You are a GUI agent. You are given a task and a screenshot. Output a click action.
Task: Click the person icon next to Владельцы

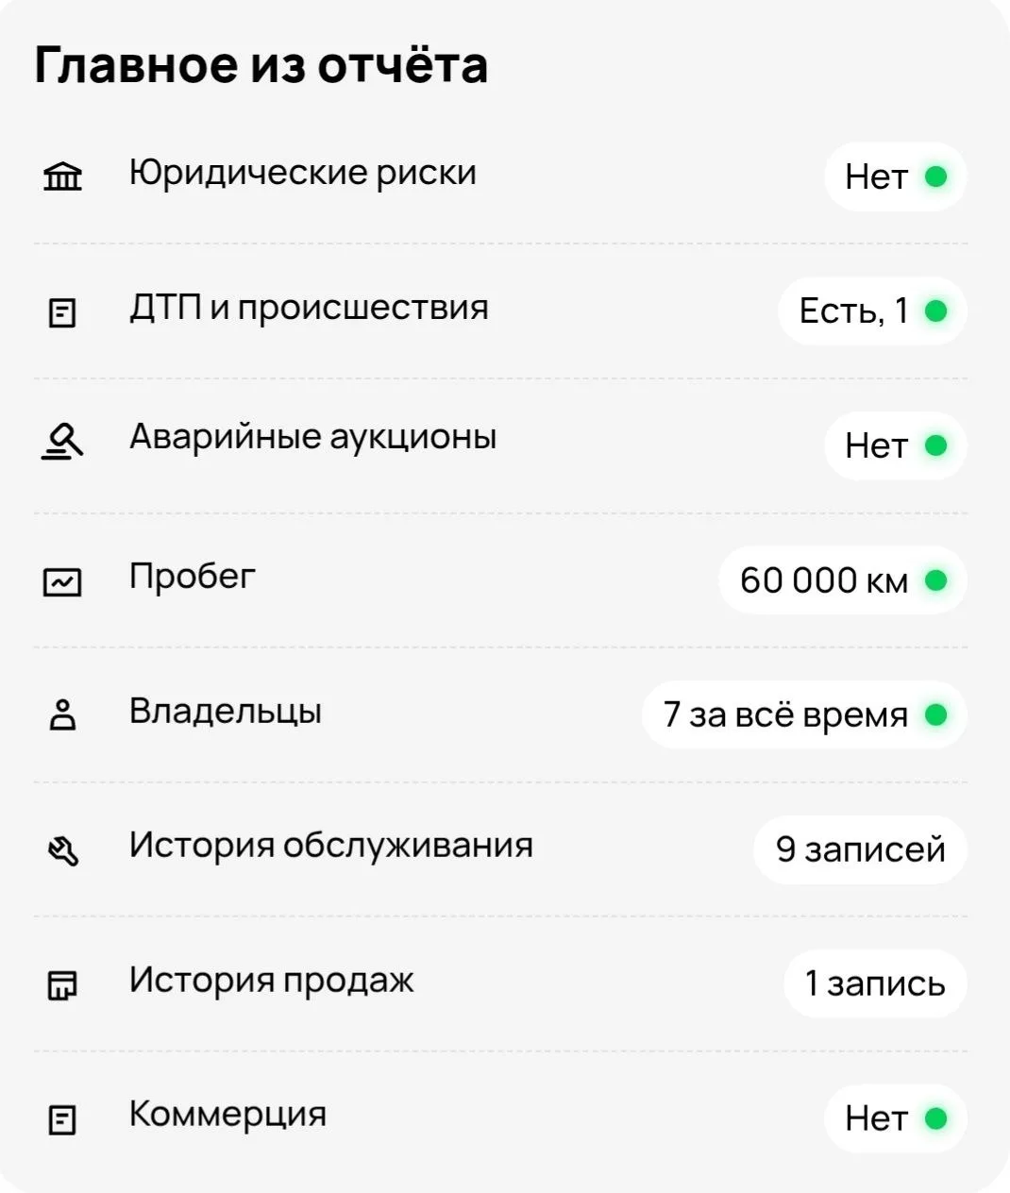pyautogui.click(x=62, y=715)
